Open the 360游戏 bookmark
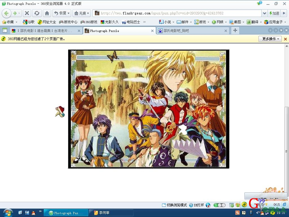Screen dimensions: 289x217 89,22
